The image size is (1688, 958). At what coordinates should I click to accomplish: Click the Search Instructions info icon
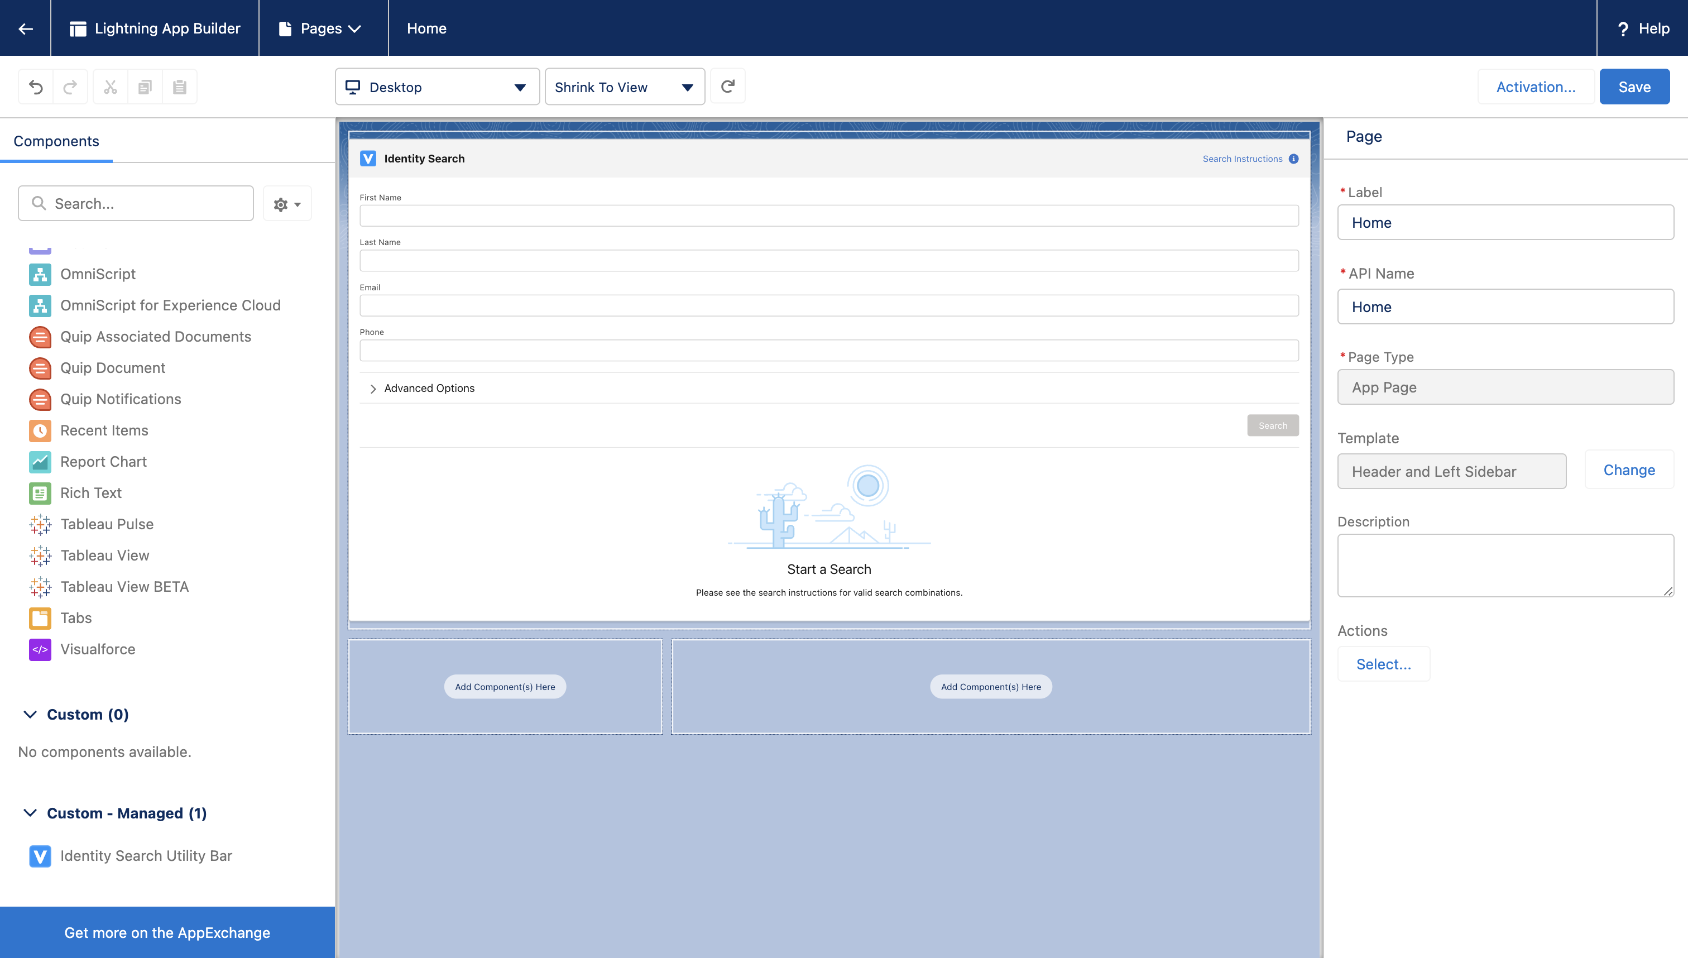tap(1293, 159)
